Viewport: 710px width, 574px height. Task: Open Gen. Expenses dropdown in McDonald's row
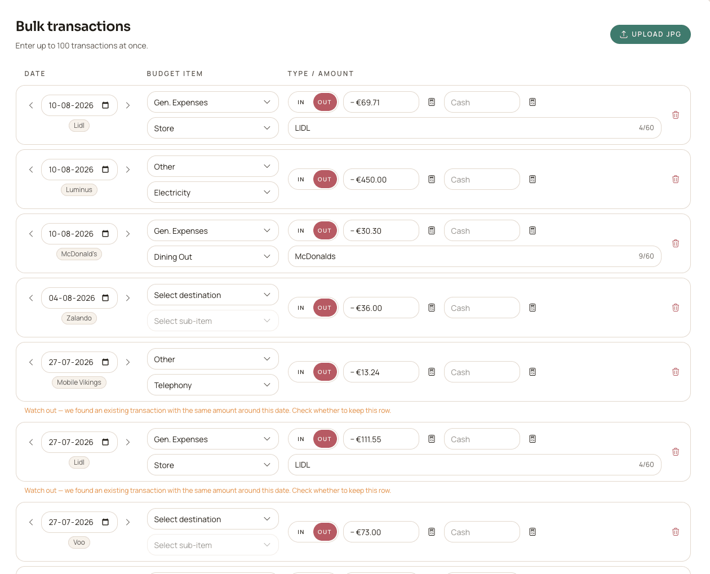213,230
